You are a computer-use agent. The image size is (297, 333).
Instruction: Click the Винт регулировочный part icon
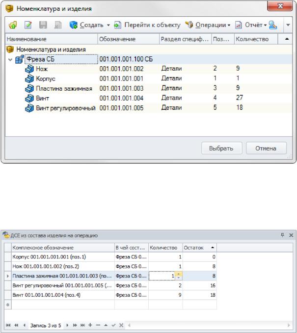(x=29, y=108)
